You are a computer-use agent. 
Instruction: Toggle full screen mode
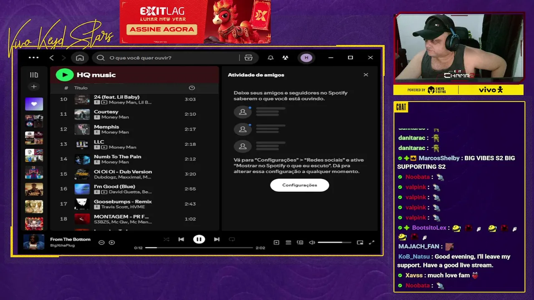coord(372,242)
